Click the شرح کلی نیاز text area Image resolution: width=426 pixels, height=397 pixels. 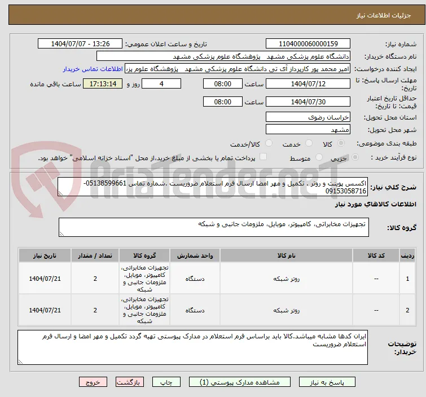click(213, 187)
